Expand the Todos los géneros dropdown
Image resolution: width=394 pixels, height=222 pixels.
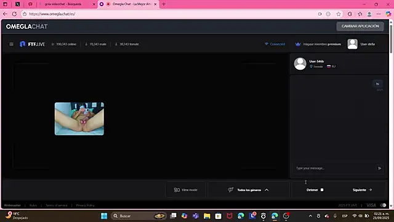pos(248,190)
